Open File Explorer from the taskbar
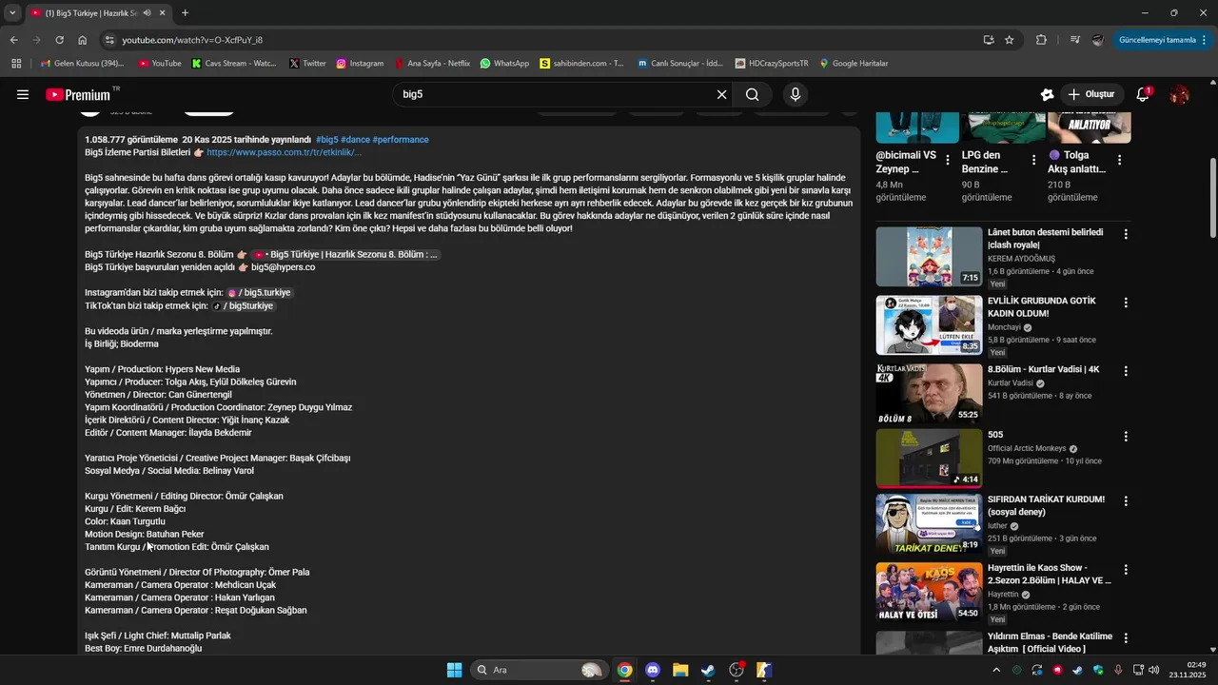1218x685 pixels. [680, 670]
